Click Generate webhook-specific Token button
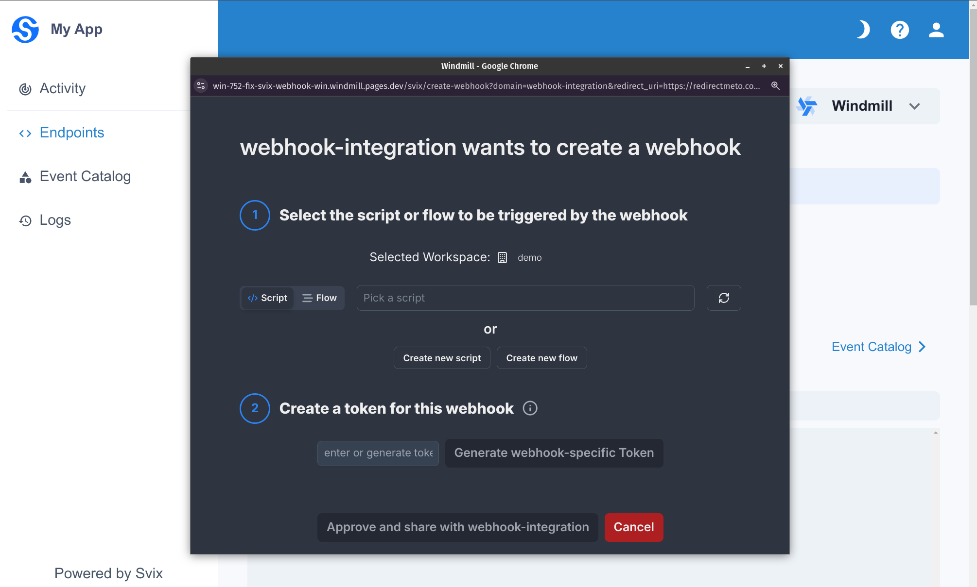This screenshot has width=977, height=587. pos(554,453)
